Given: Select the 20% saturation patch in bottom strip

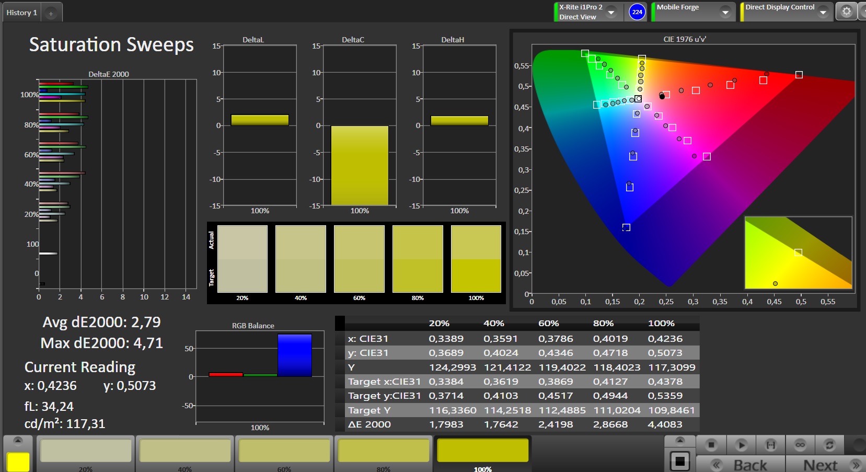Looking at the screenshot, I should click(x=86, y=451).
